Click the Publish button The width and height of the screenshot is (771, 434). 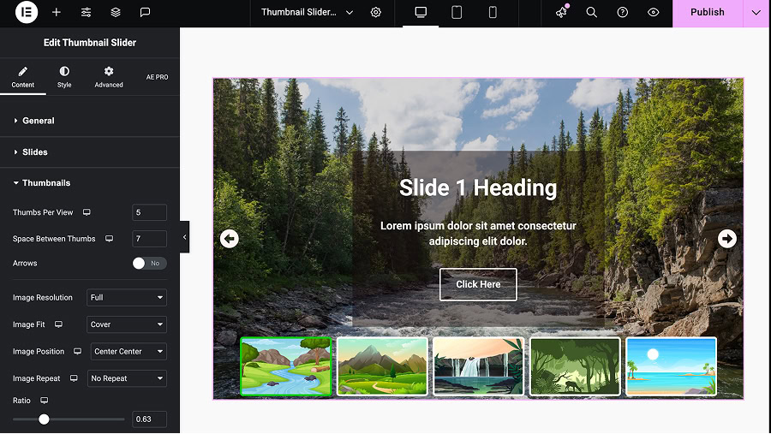click(707, 12)
